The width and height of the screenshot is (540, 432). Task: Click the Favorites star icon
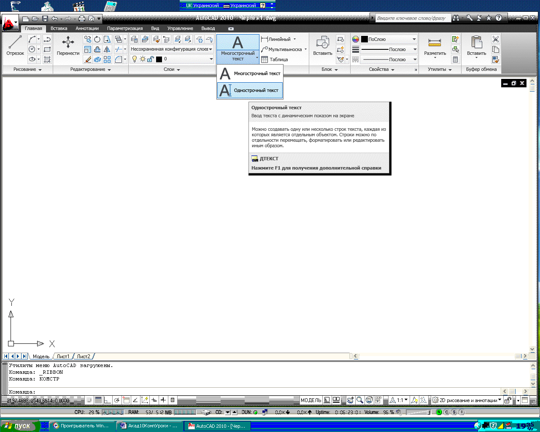pos(489,18)
